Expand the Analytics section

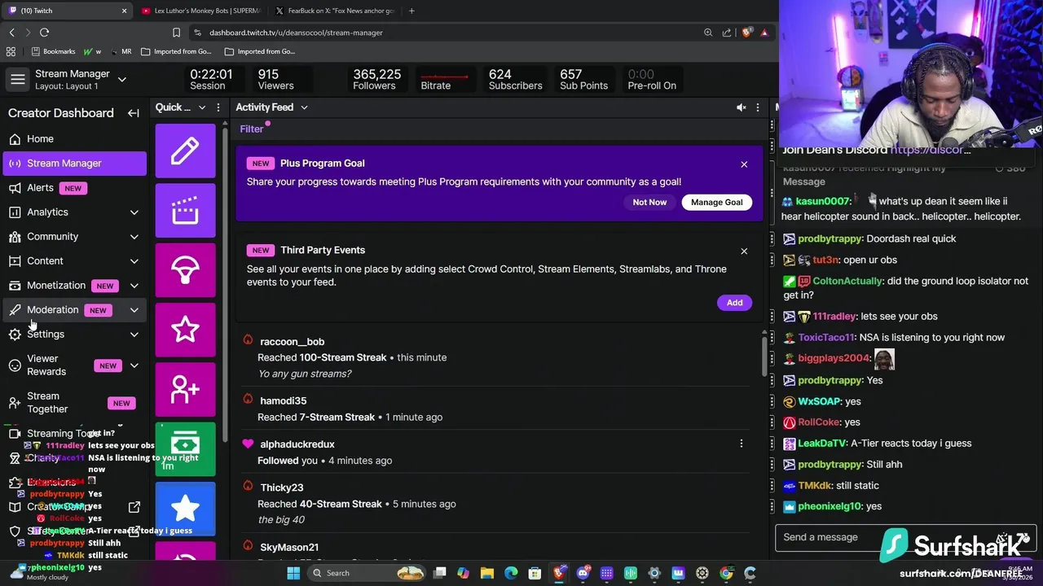[x=134, y=212]
